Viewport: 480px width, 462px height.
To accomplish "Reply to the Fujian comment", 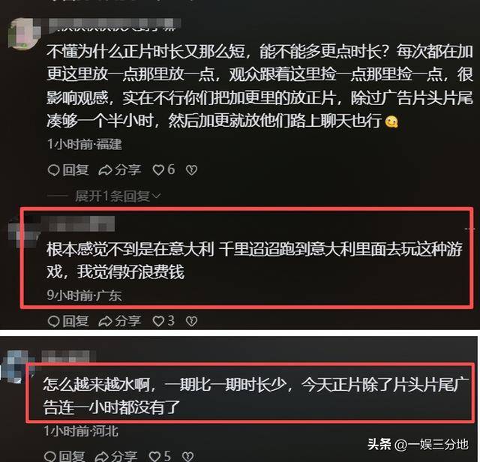I will [x=68, y=169].
